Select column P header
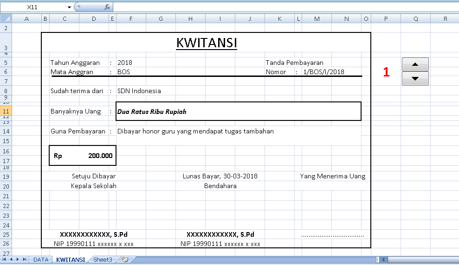The image size is (459, 265). tap(386, 19)
